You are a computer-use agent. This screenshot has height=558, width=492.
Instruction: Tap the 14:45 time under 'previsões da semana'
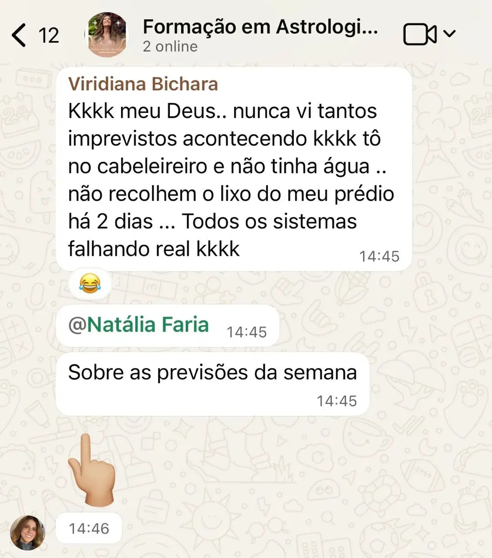pos(337,401)
